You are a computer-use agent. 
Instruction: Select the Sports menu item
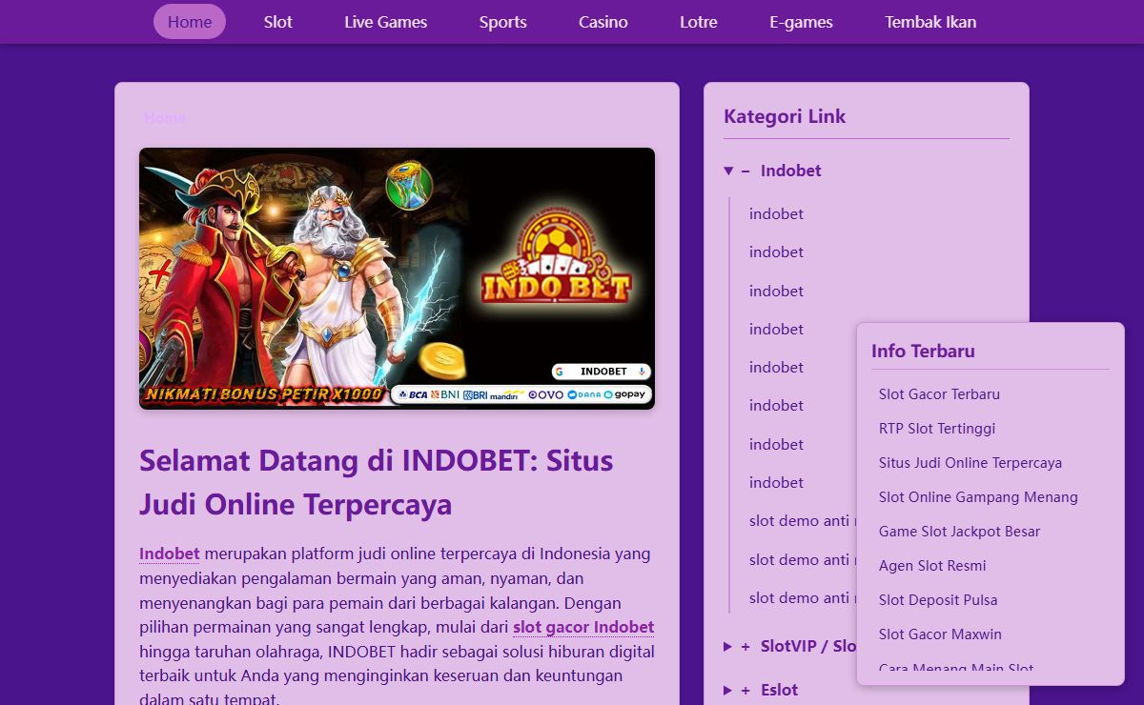pyautogui.click(x=503, y=22)
